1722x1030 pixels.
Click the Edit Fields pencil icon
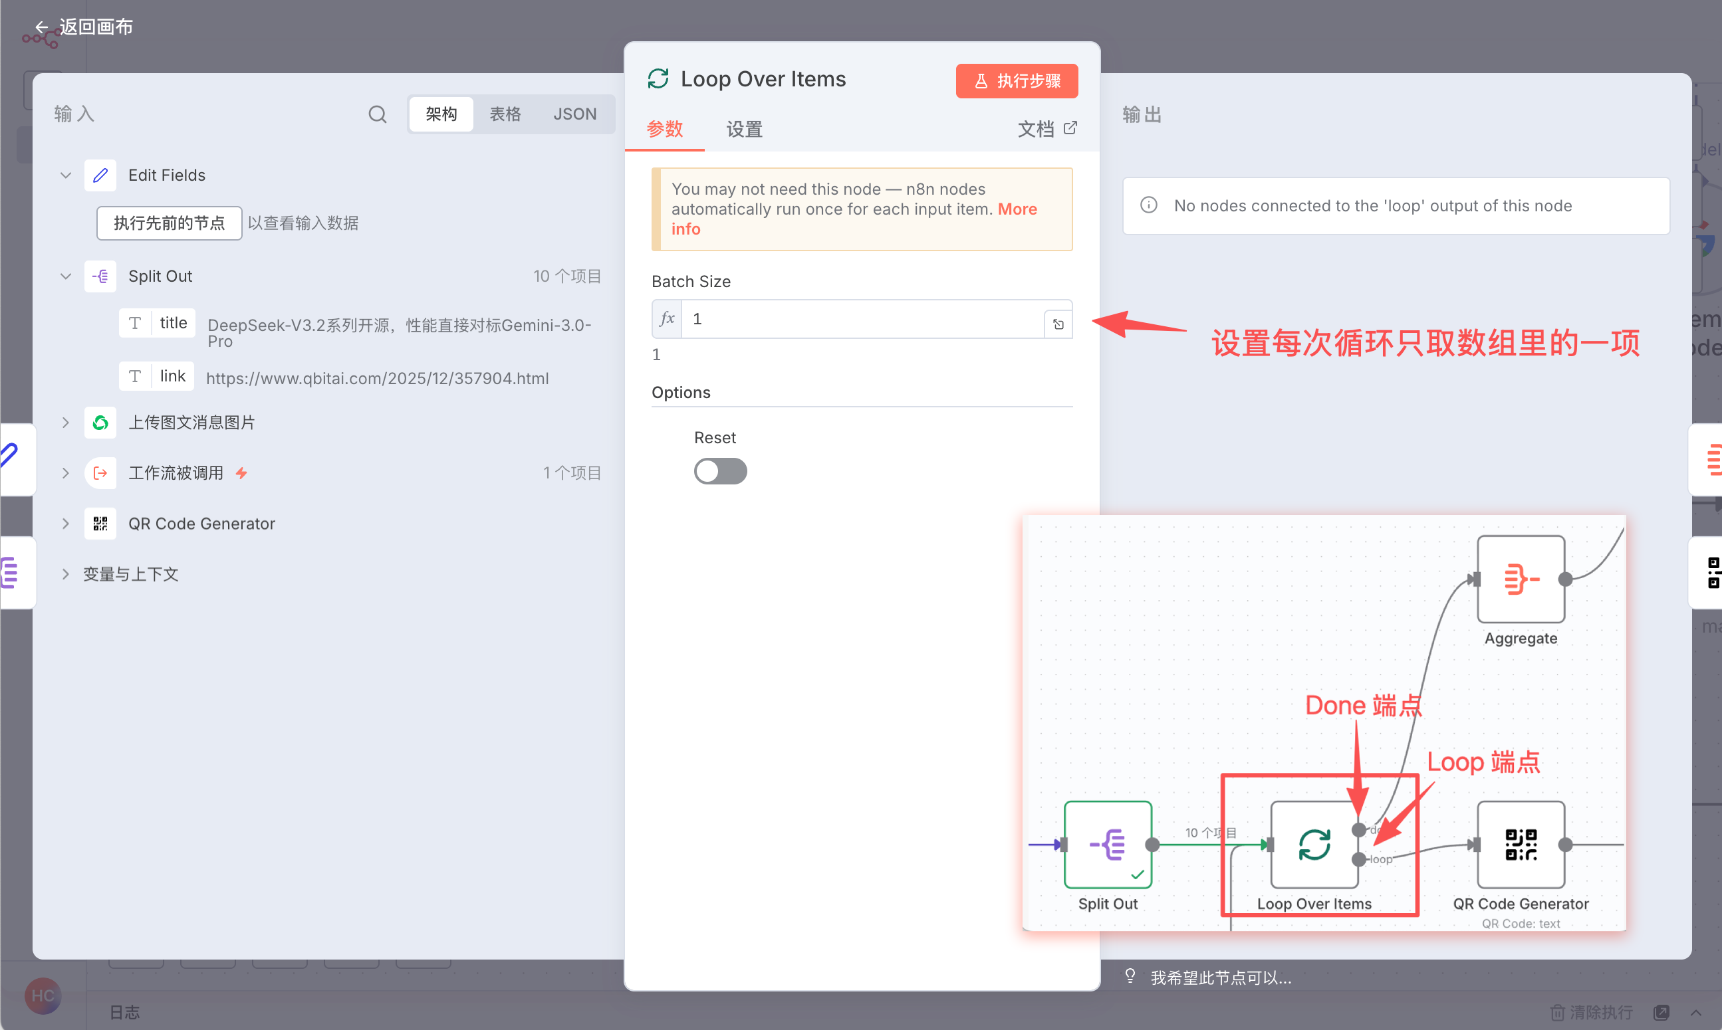pos(100,175)
